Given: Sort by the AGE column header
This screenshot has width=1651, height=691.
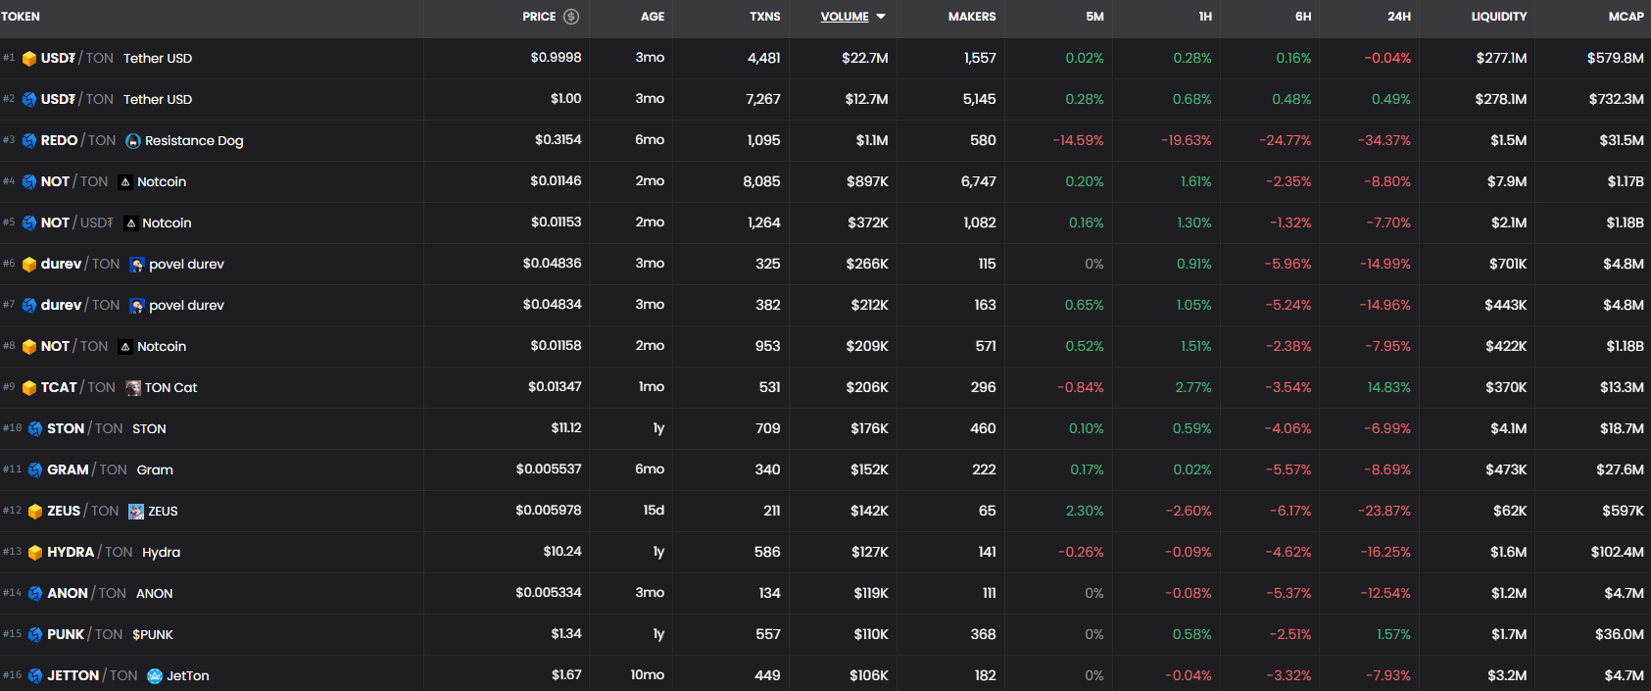Looking at the screenshot, I should click(653, 17).
